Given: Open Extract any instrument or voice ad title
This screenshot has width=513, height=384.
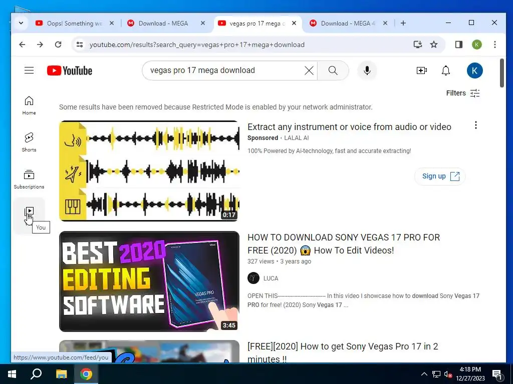Looking at the screenshot, I should 349,126.
